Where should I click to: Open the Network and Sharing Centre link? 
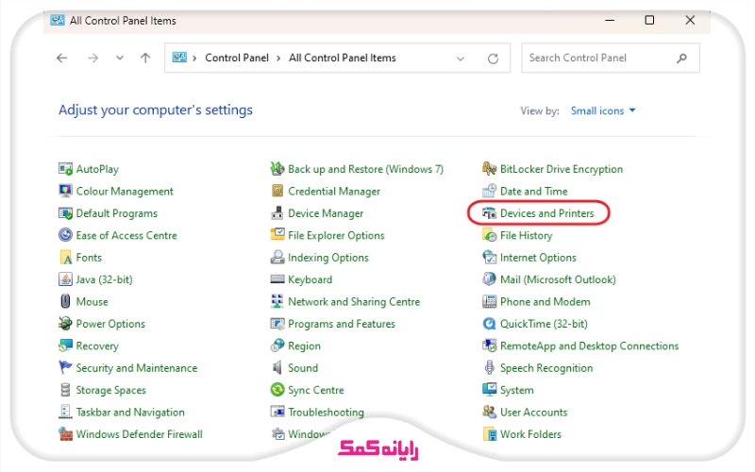click(354, 302)
